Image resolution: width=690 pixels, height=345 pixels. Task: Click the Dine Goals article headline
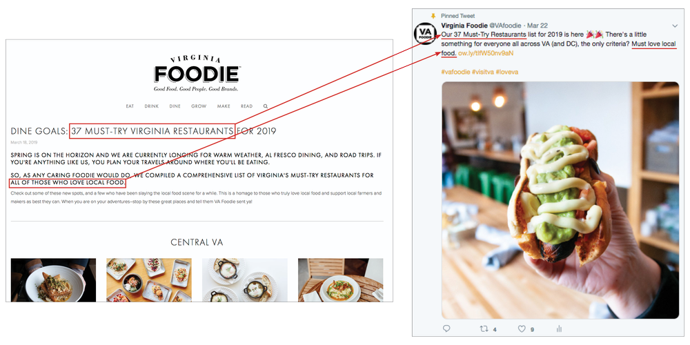144,131
